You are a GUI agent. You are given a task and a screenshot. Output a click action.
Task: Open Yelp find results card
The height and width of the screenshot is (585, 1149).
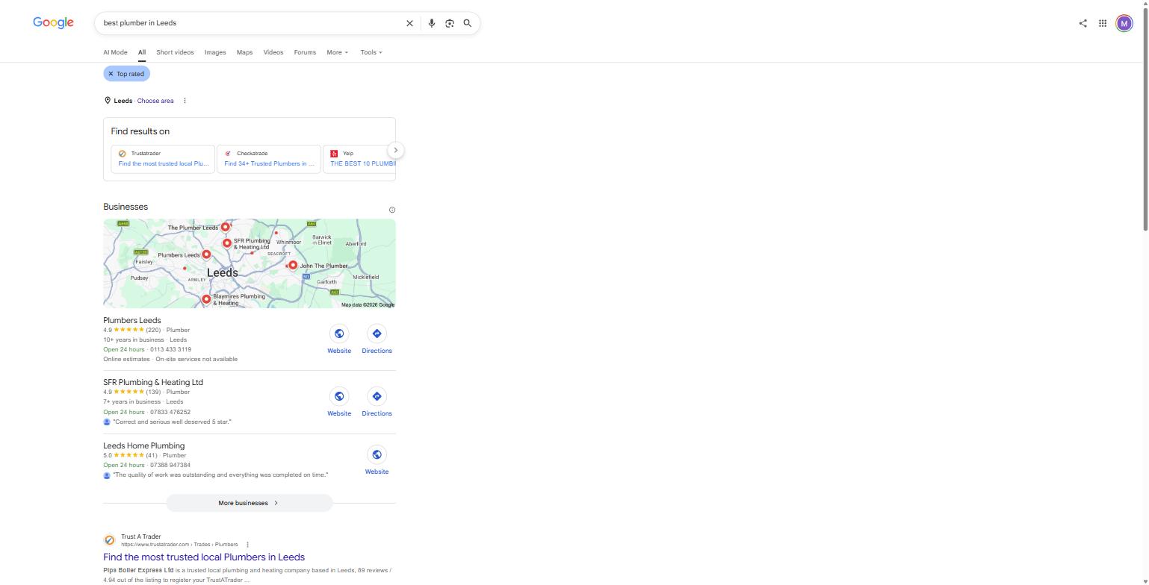click(x=359, y=159)
